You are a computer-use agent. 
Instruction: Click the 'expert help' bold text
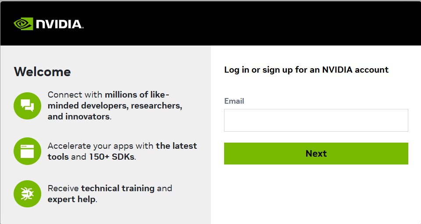(x=71, y=199)
